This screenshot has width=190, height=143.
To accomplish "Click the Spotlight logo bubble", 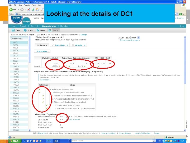I will click(26, 21).
